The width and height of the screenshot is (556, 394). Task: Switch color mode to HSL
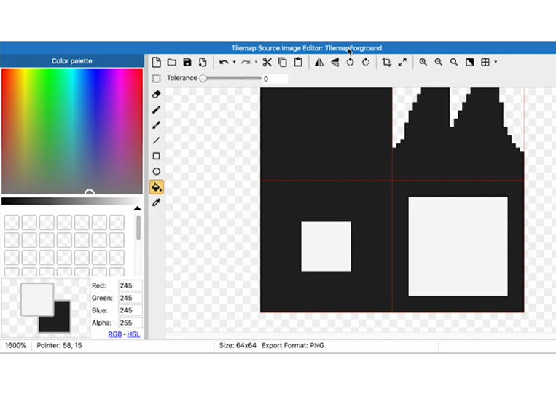133,334
